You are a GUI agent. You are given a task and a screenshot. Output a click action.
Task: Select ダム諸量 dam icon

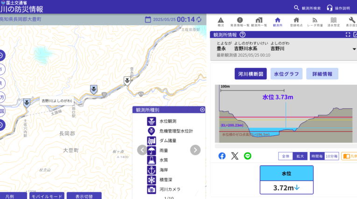pos(151,141)
